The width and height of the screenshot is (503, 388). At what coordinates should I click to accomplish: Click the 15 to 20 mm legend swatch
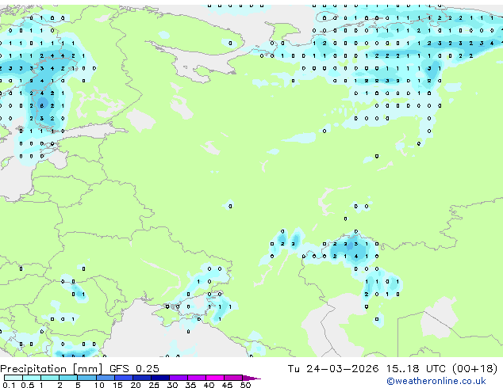point(123,378)
